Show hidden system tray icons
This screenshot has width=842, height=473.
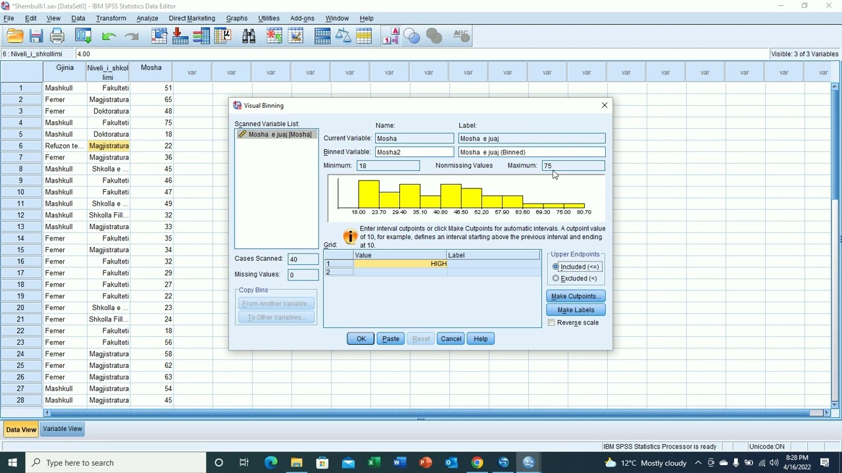click(699, 462)
